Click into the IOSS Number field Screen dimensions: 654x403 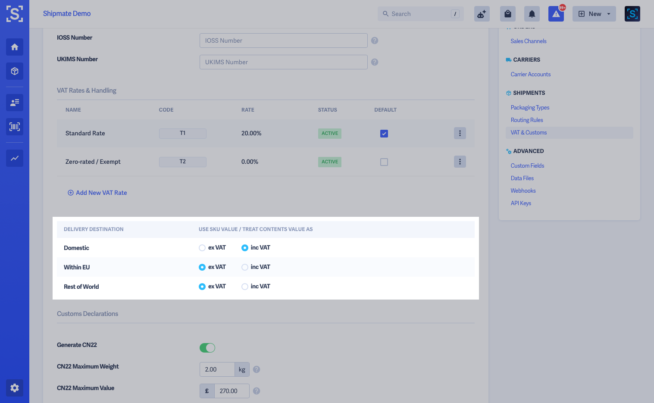284,41
